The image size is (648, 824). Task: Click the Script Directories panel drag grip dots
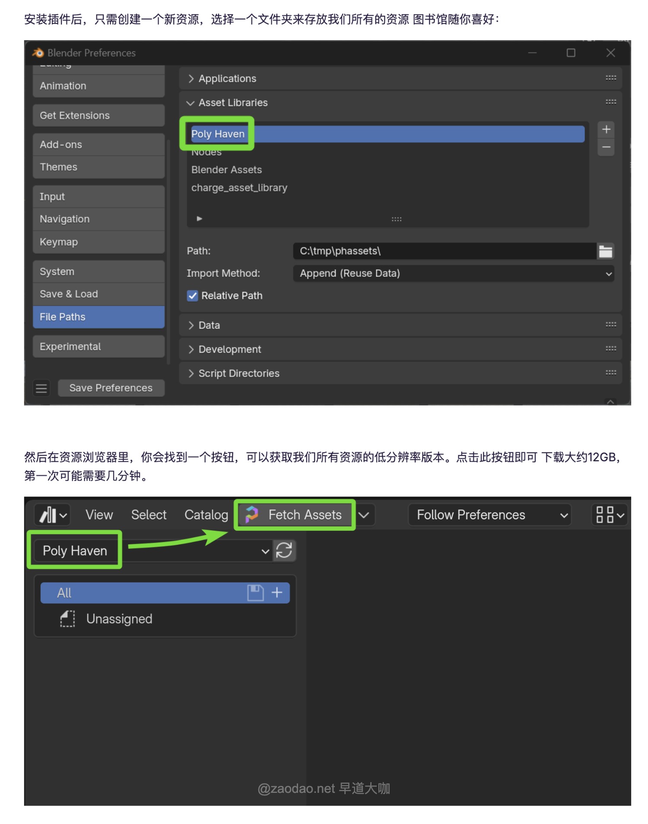tap(610, 373)
